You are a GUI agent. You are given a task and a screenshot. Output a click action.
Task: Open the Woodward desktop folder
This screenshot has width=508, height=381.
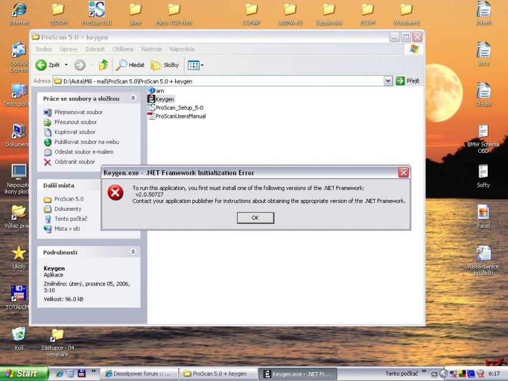pos(406,14)
